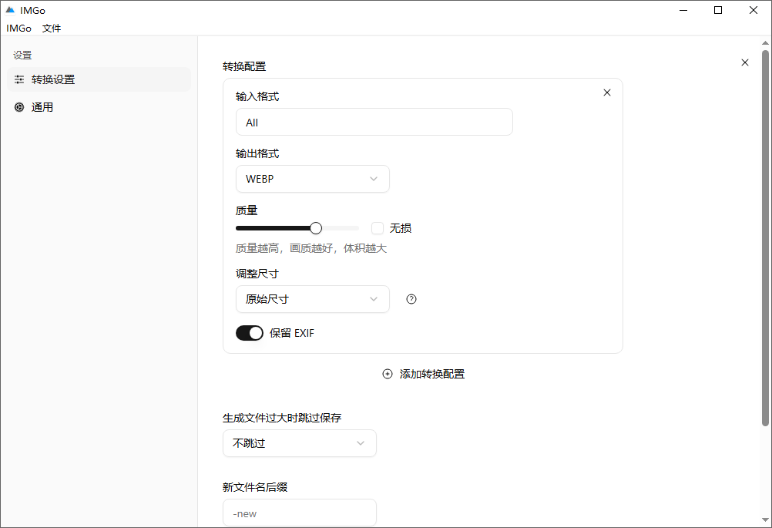Click the 无损 label text

[x=401, y=228]
